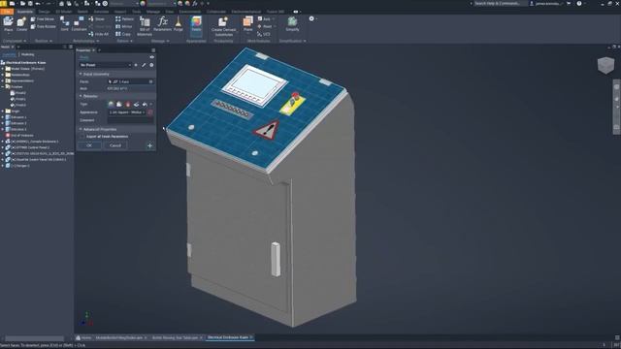Expand the Model States node
Viewport: 621px width, 349px height.
2,69
